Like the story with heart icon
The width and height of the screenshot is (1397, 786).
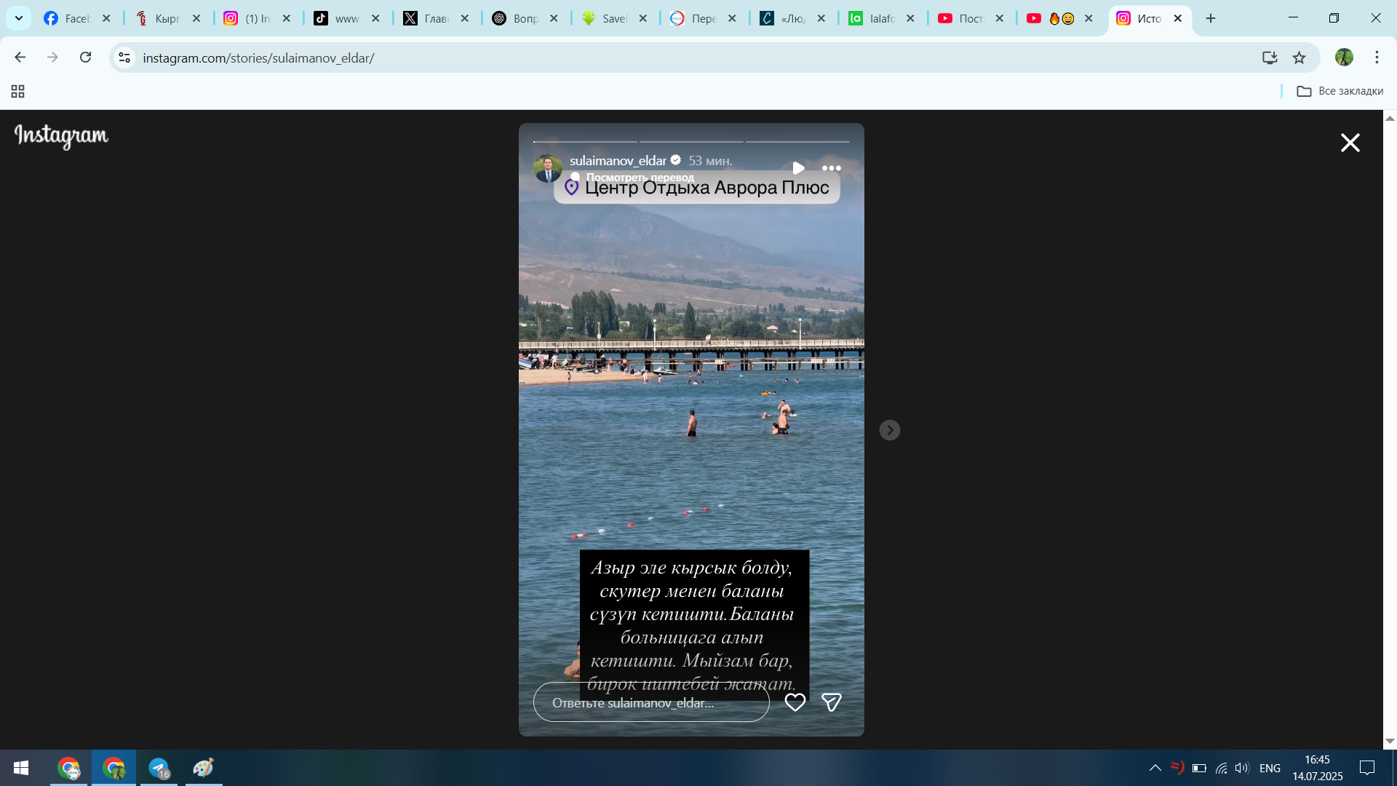coord(795,702)
